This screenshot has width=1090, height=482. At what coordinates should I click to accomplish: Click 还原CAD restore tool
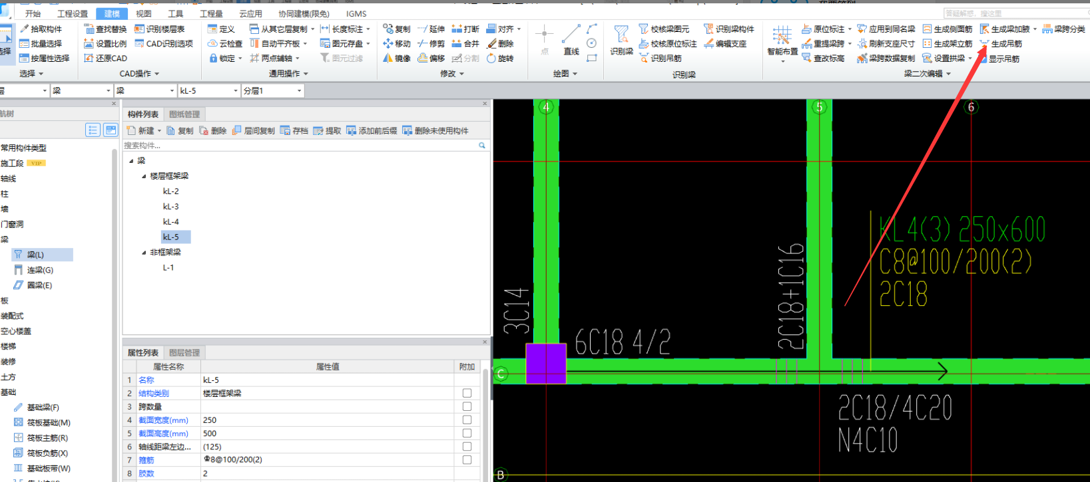(105, 58)
